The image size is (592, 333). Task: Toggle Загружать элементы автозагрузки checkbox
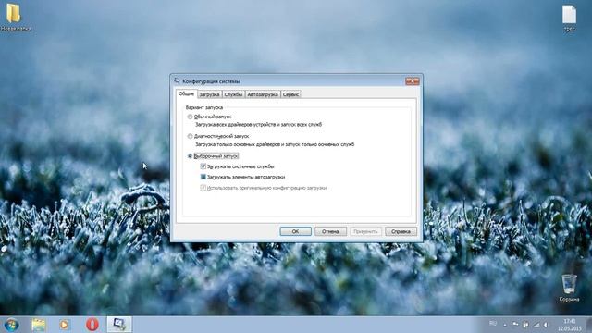tap(203, 177)
